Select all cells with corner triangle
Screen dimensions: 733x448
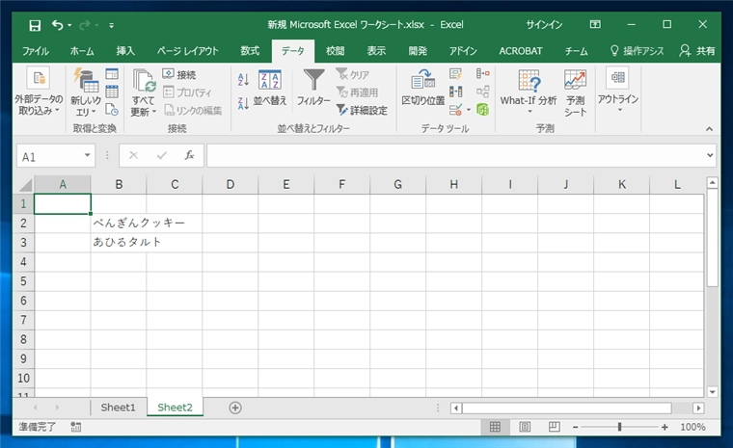point(25,185)
